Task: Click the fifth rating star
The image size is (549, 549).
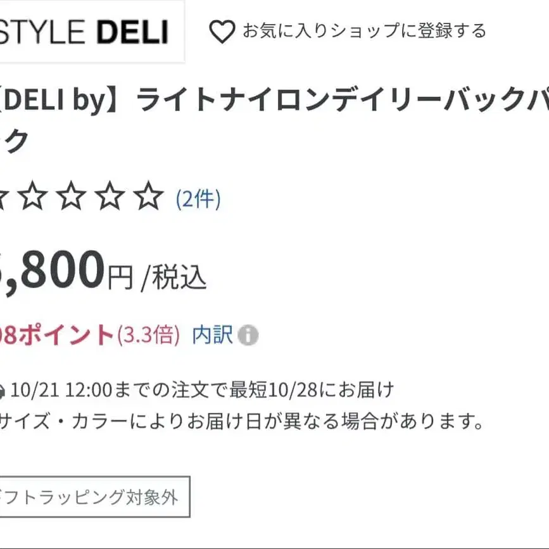Action: (x=149, y=196)
